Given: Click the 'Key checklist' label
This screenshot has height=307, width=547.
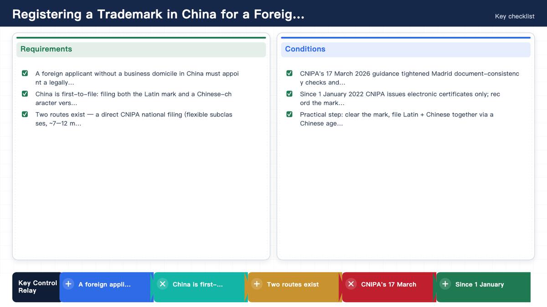Looking at the screenshot, I should coord(515,16).
